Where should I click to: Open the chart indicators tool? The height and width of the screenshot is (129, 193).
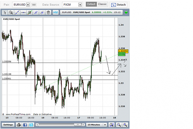tap(30, 12)
